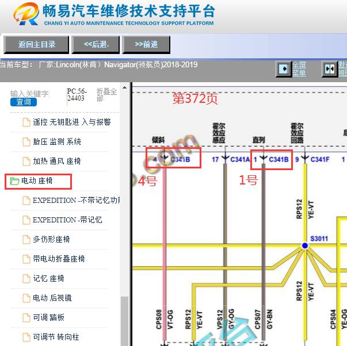Open 可调 踏板 tree item
Viewport: 347px width, 346px height.
click(48, 317)
